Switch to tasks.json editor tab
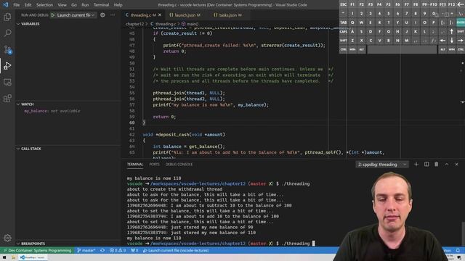 tap(227, 15)
